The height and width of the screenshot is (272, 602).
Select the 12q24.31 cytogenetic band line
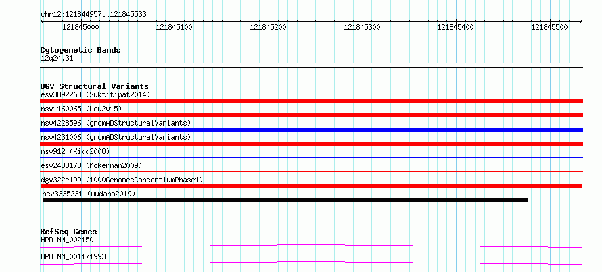pos(311,65)
